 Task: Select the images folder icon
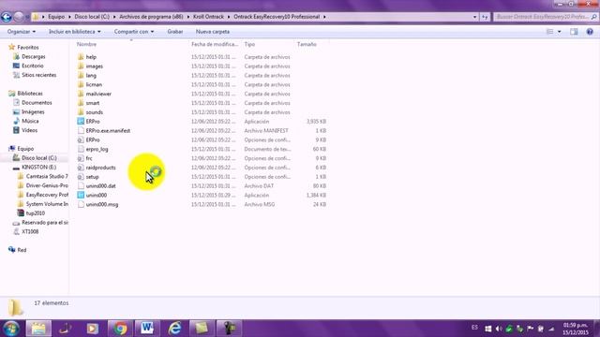[81, 66]
